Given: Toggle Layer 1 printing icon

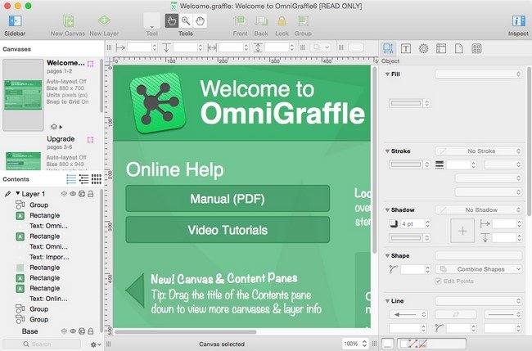Looking at the screenshot, I should click(x=82, y=194).
